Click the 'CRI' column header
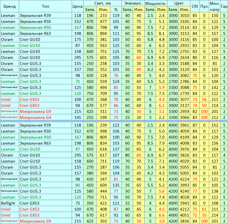The height and width of the screenshot is (224, 228). tap(195, 6)
